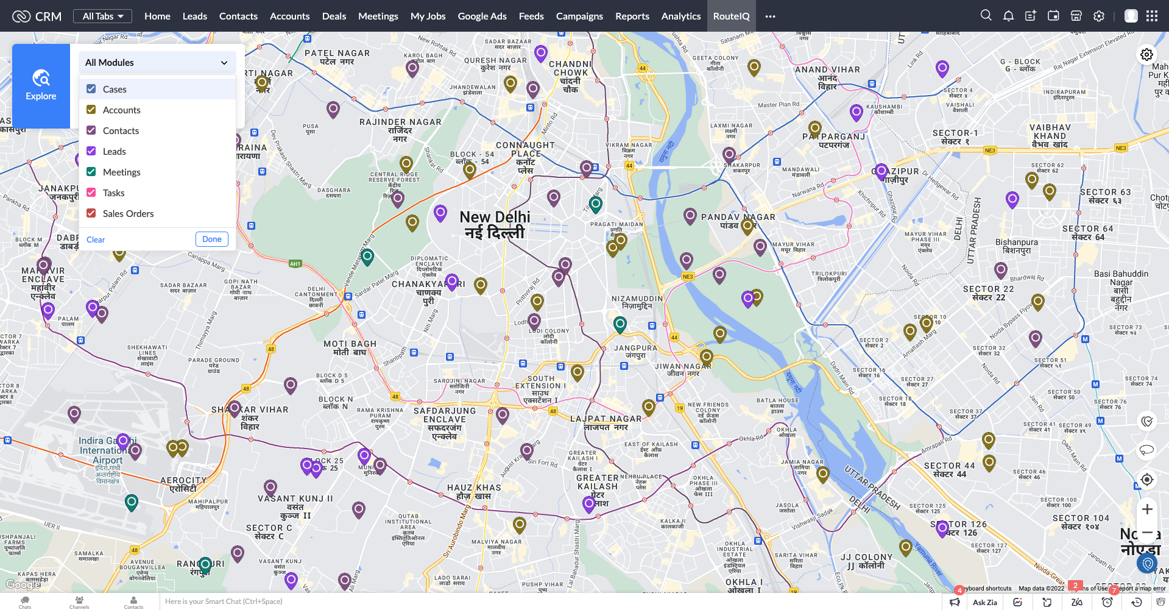Zoom in on the map
Screen dimensions: 1169x610
pyautogui.click(x=1147, y=509)
